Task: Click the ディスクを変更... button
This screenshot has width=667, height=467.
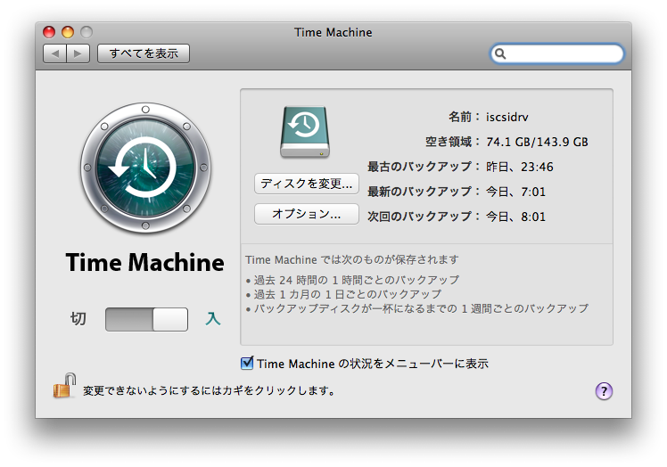Action: click(306, 184)
